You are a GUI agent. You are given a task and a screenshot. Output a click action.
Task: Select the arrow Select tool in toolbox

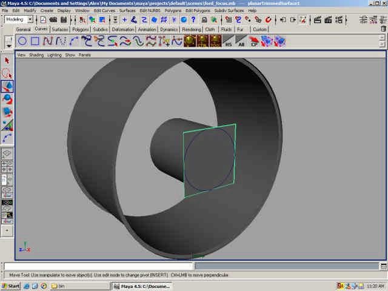[x=7, y=61]
